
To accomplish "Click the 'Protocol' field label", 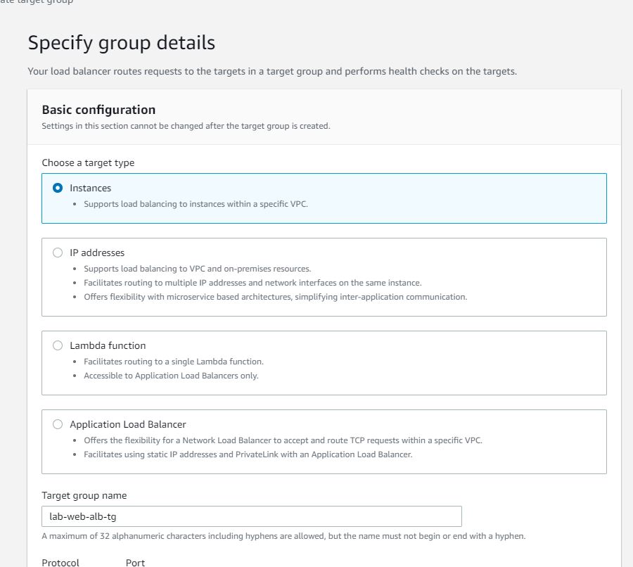I will tap(60, 562).
